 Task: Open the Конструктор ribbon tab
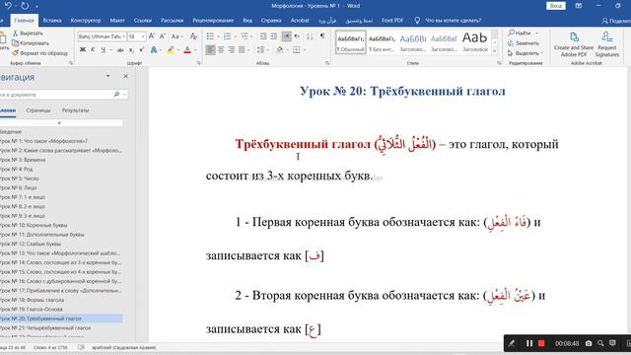(86, 20)
